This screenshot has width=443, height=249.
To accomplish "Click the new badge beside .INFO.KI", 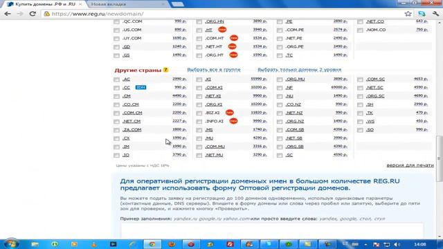I will coord(233,121).
